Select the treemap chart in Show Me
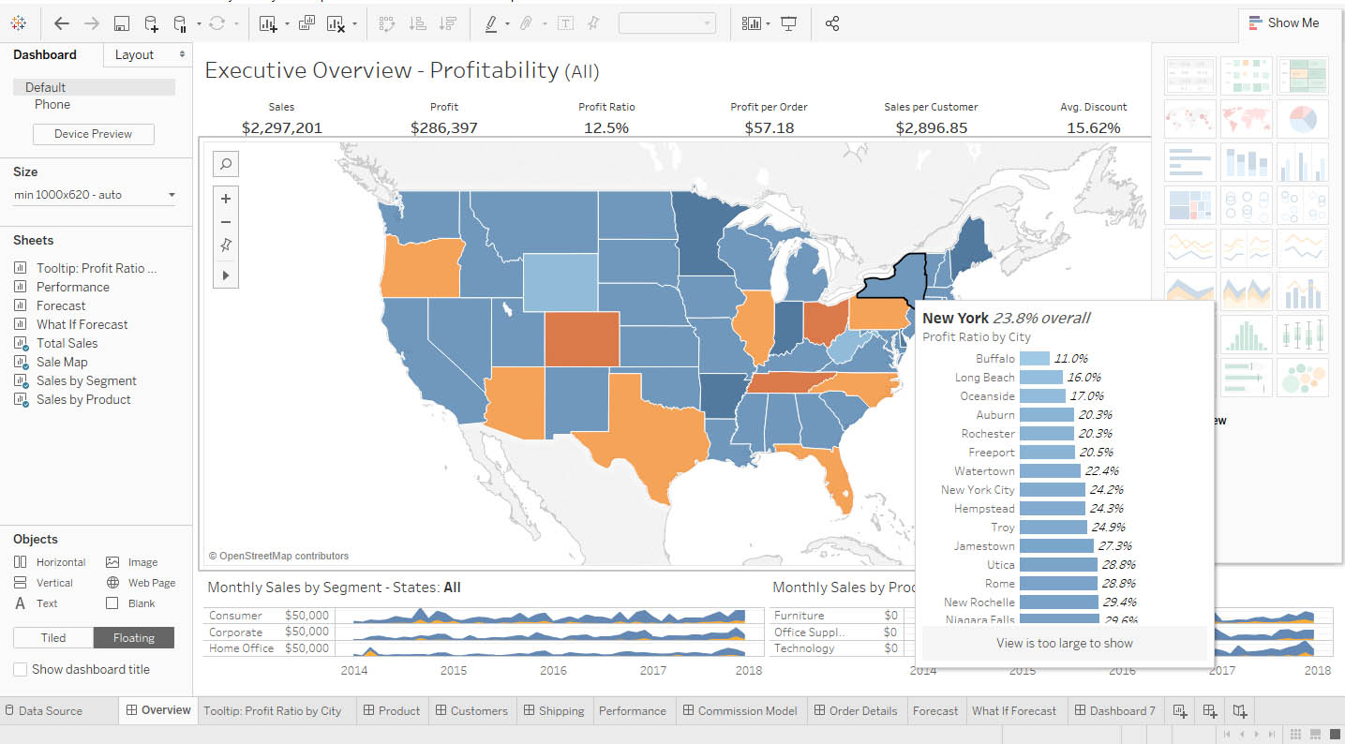 tap(1190, 205)
